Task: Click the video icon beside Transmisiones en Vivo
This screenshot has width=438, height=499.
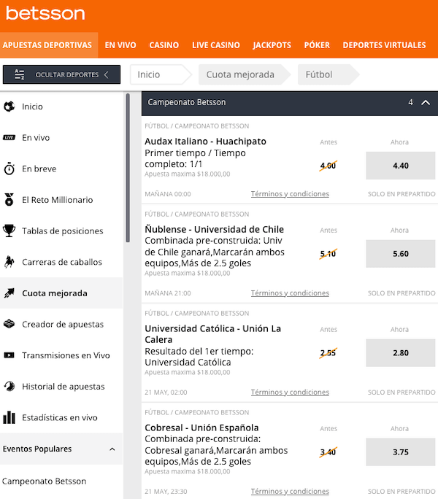Action: click(x=9, y=355)
